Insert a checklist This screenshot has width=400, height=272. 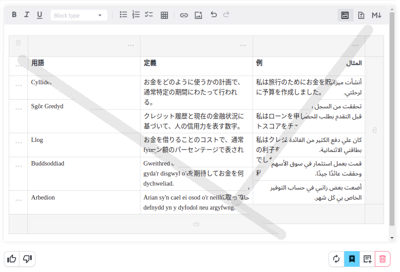pos(149,15)
